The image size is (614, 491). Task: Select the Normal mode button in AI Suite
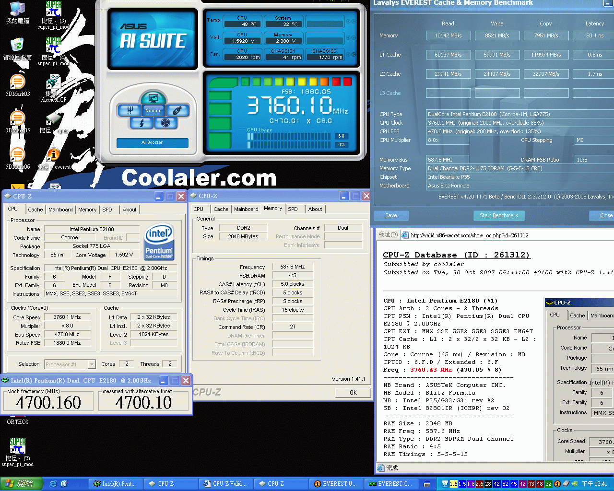coord(153,111)
